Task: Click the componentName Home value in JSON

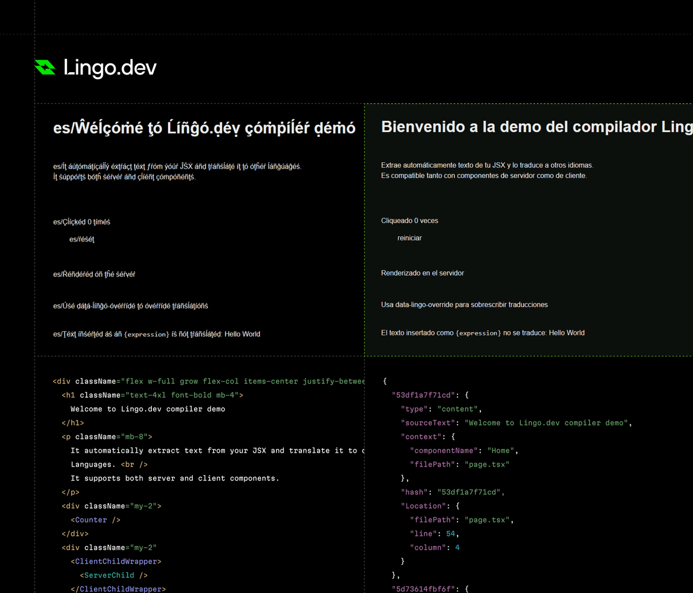Action: coord(500,450)
